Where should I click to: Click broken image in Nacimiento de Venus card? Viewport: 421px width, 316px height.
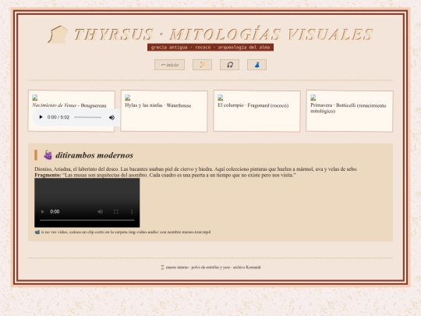click(35, 98)
